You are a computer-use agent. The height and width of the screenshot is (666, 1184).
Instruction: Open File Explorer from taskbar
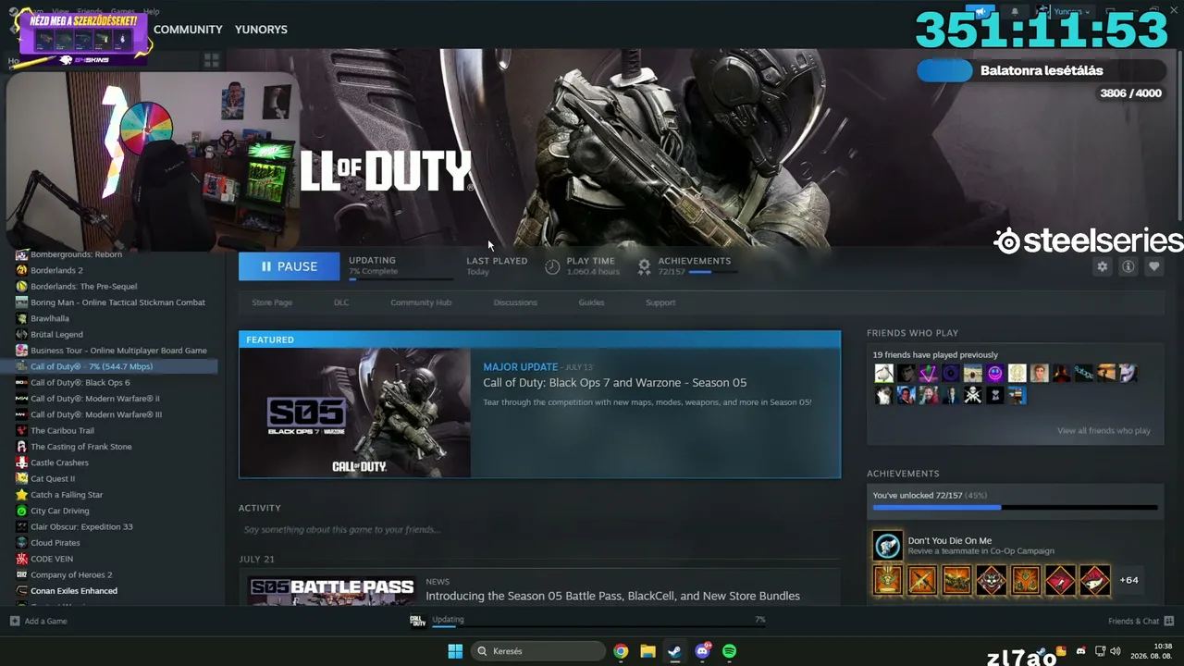[647, 651]
